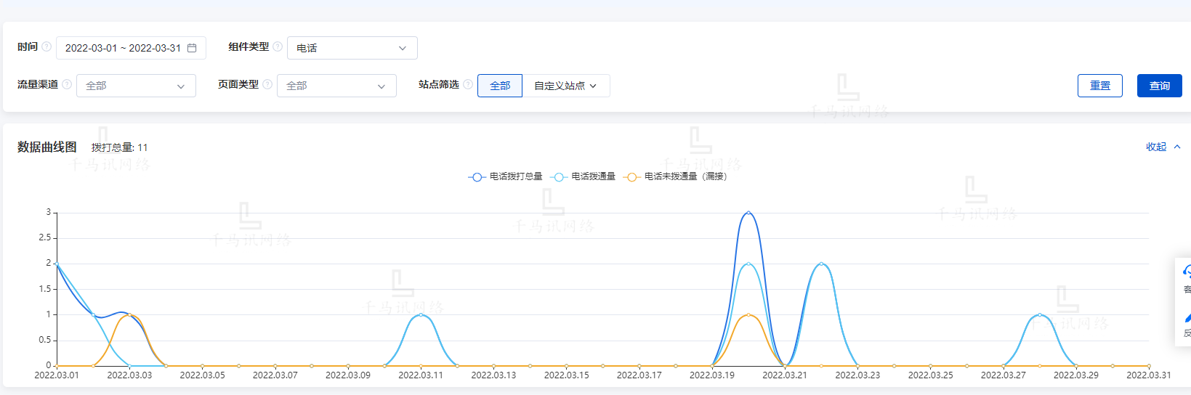Open the customer service headset icon
This screenshot has width=1191, height=395.
point(1187,272)
